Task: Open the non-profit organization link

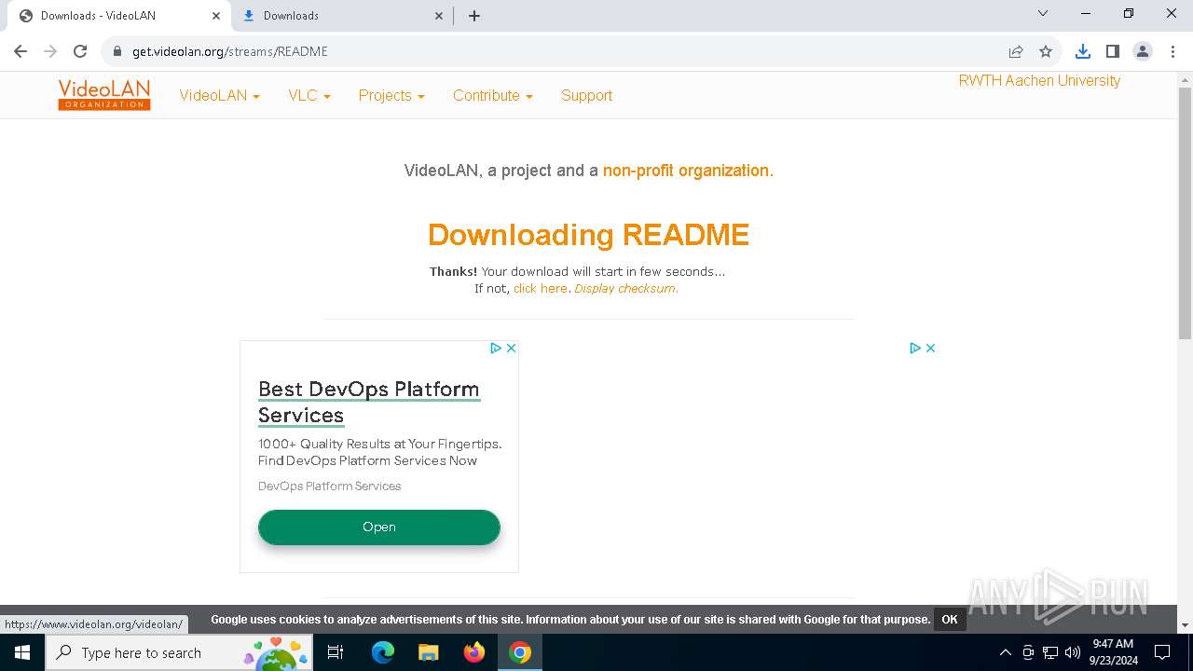Action: 686,171
